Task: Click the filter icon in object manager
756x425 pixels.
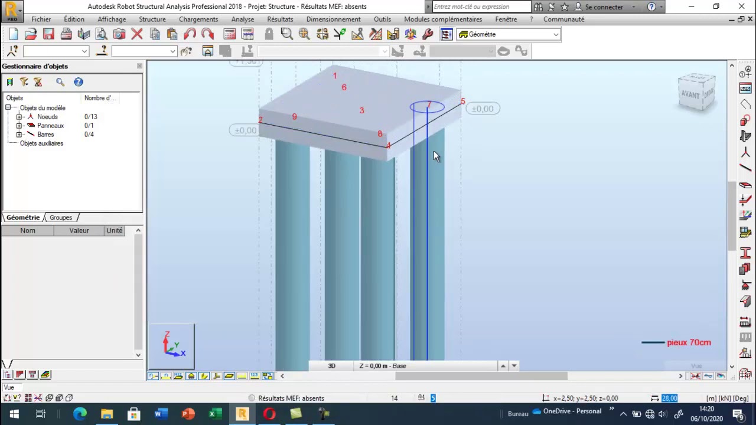Action: point(24,82)
